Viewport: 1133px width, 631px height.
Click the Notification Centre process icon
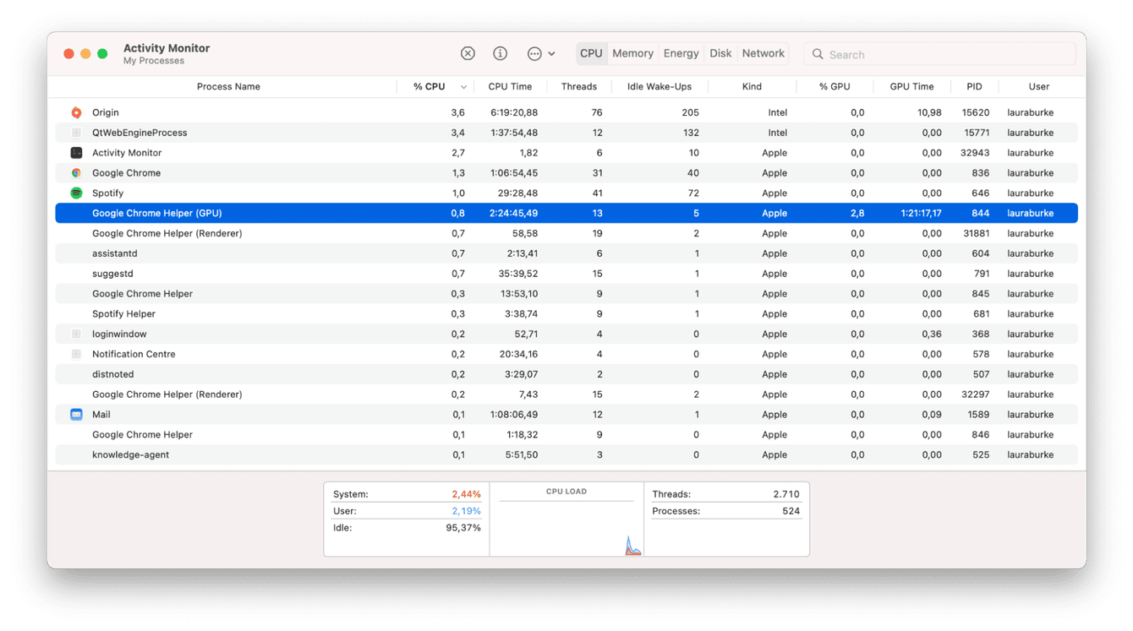[74, 354]
